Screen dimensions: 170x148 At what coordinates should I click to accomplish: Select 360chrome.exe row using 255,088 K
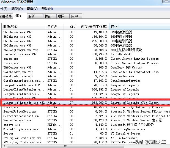(x=86, y=41)
